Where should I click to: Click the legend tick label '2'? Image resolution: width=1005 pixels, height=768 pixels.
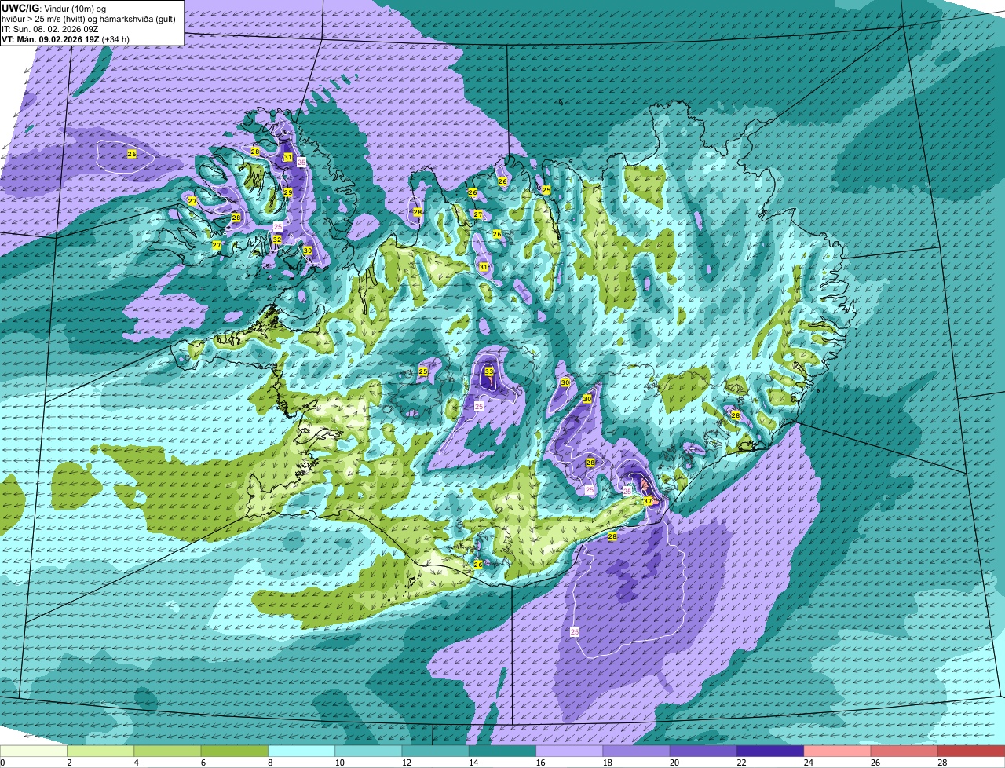pyautogui.click(x=69, y=763)
